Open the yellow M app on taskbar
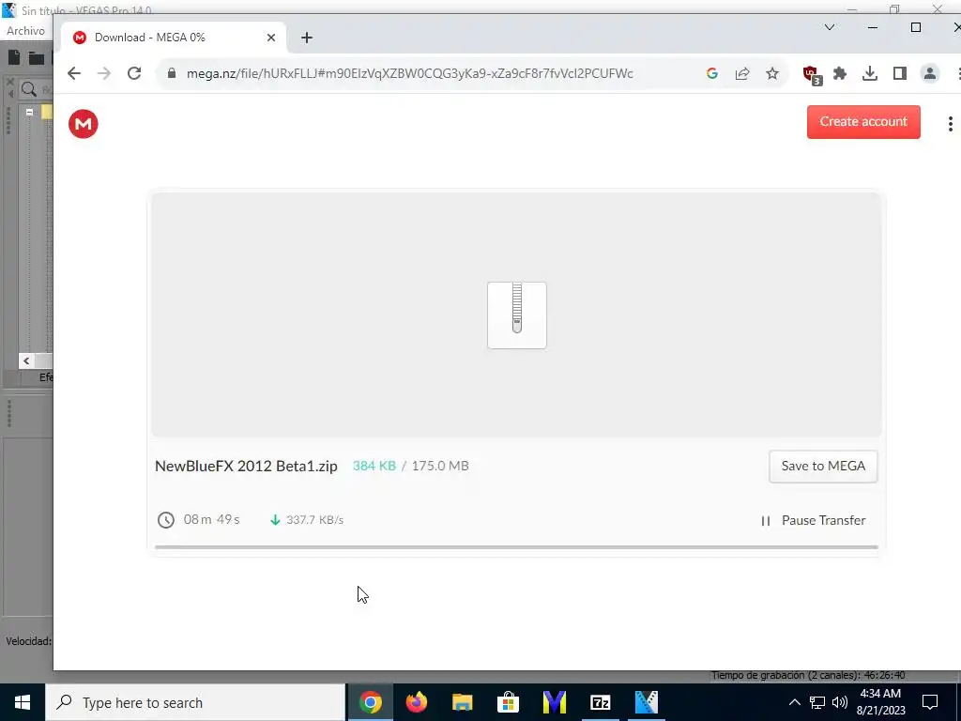Viewport: 961px width, 721px height. [x=554, y=702]
